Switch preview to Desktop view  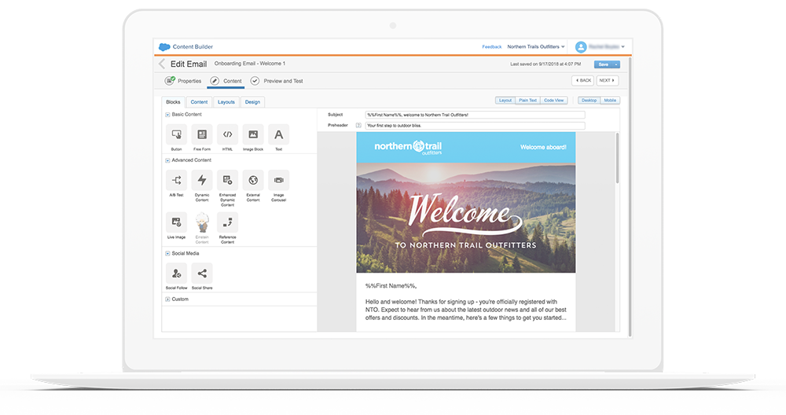point(589,101)
